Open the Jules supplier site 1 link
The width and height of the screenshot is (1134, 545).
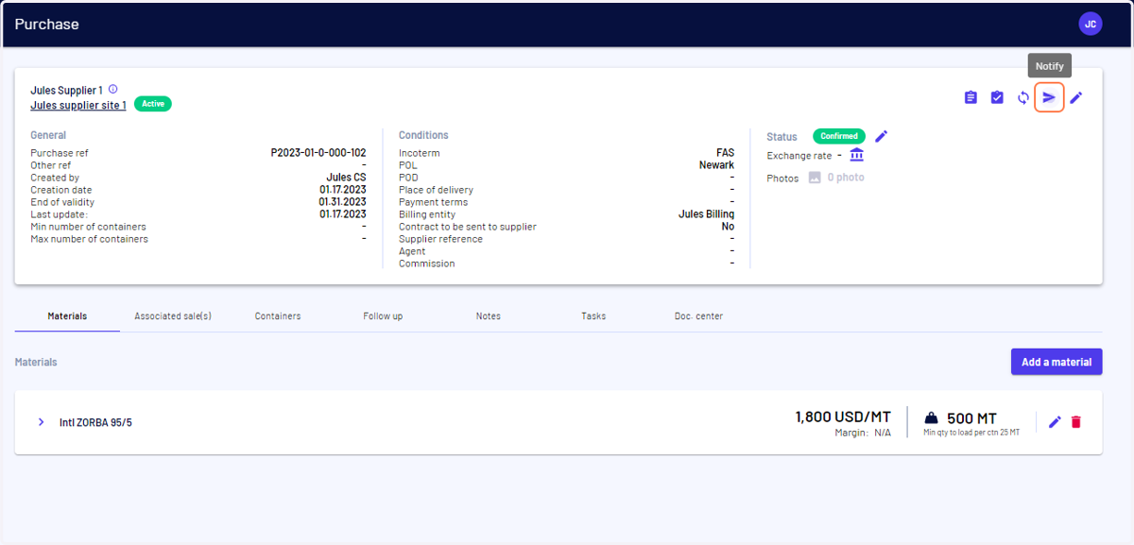tap(78, 105)
